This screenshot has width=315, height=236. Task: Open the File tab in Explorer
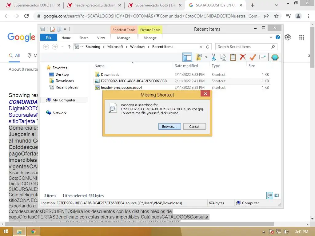click(49, 37)
